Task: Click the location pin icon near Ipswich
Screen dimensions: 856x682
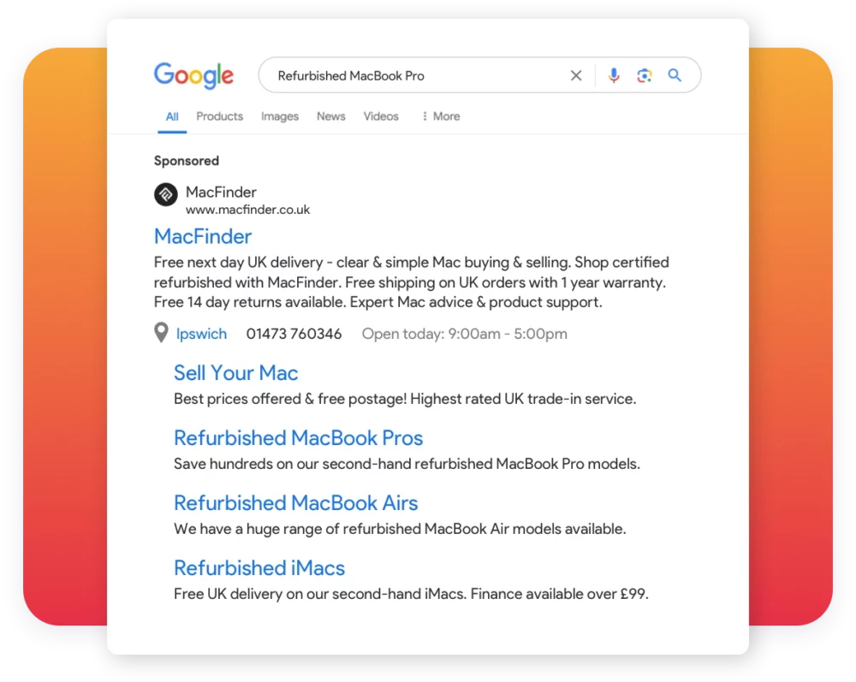Action: pos(161,333)
